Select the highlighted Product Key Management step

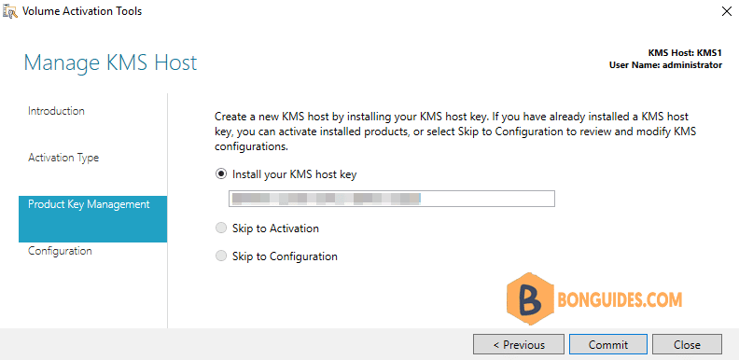point(93,219)
